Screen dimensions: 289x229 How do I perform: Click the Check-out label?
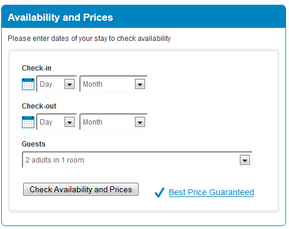pyautogui.click(x=39, y=106)
